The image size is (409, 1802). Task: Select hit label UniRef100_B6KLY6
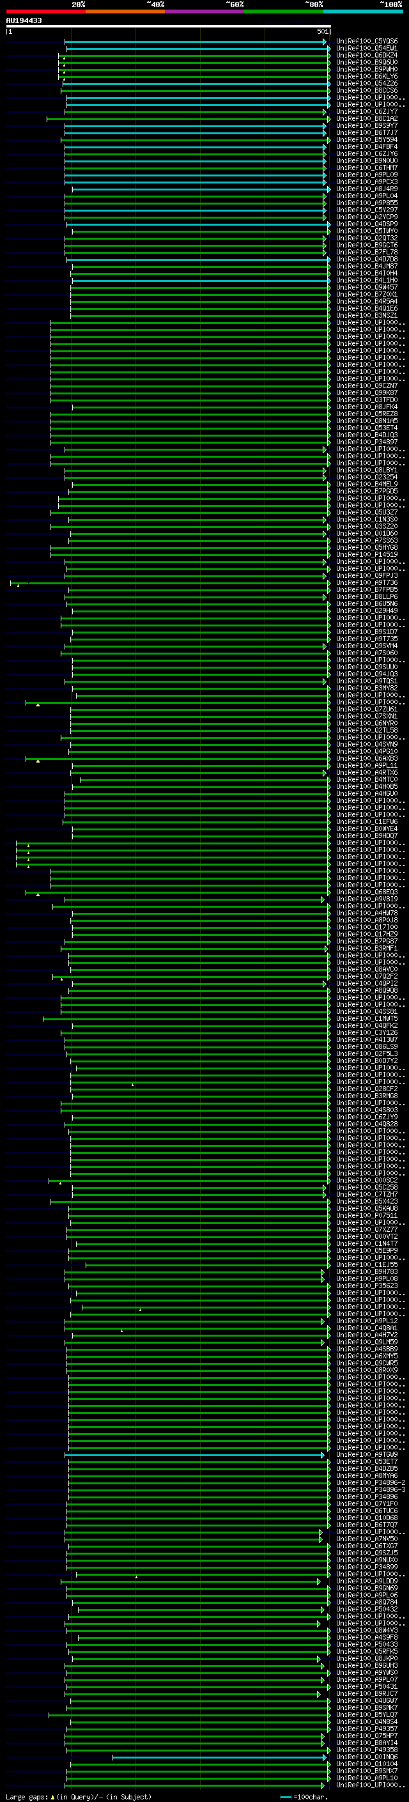tap(366, 76)
